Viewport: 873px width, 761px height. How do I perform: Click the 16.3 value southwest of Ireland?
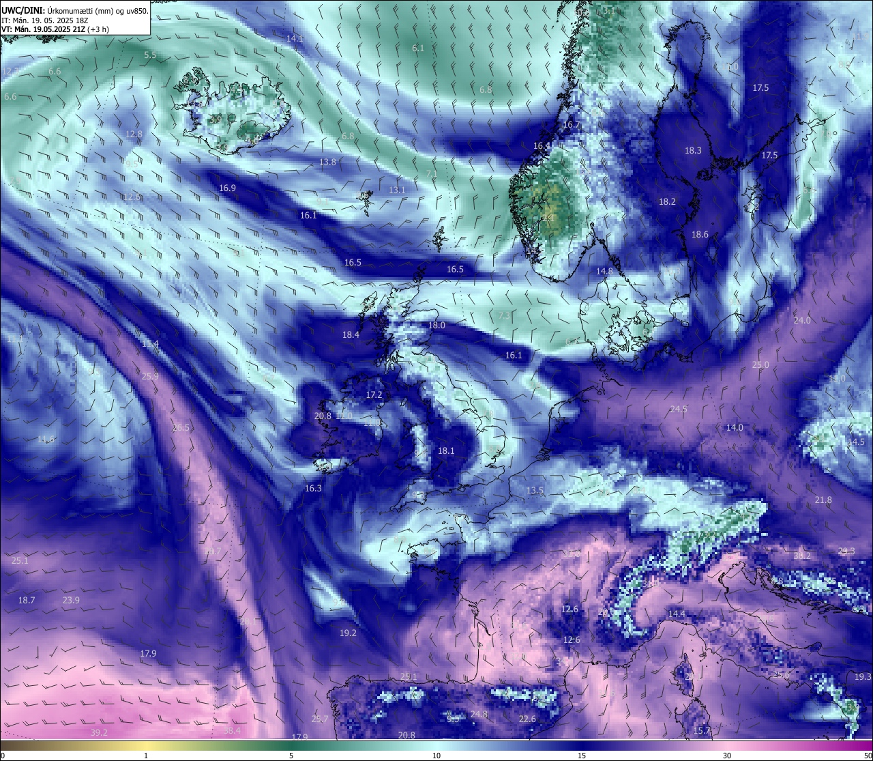point(313,488)
